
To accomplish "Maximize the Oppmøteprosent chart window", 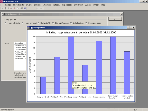I will pyautogui.click(x=131, y=27).
